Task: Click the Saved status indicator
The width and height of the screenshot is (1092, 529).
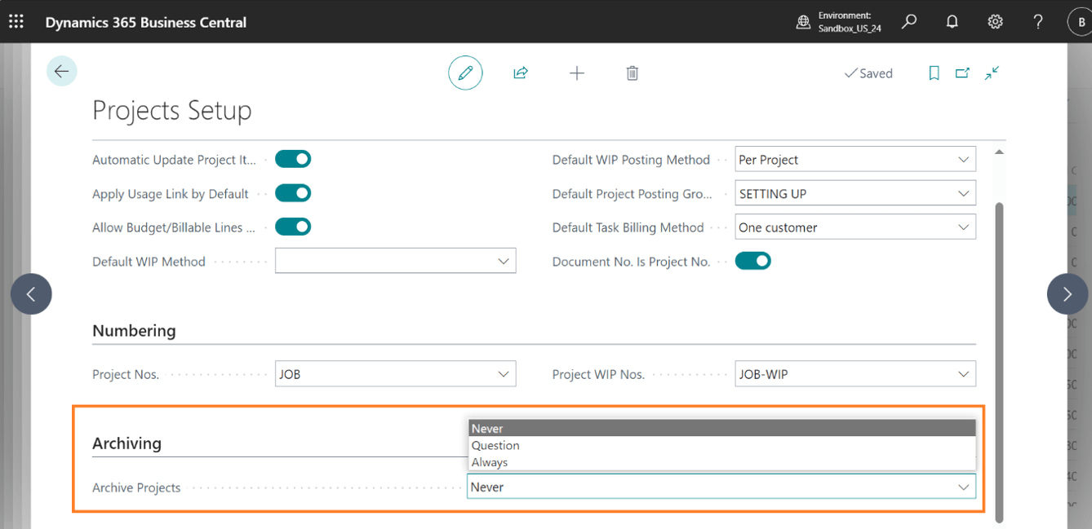Action: point(868,73)
